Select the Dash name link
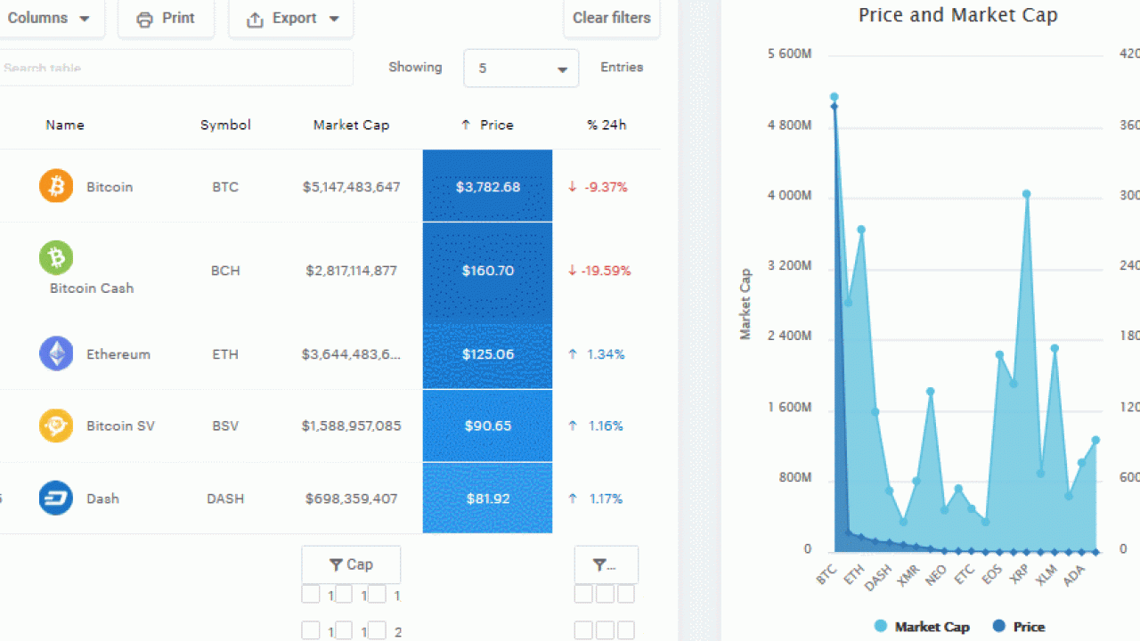1140x641 pixels. pyautogui.click(x=102, y=499)
